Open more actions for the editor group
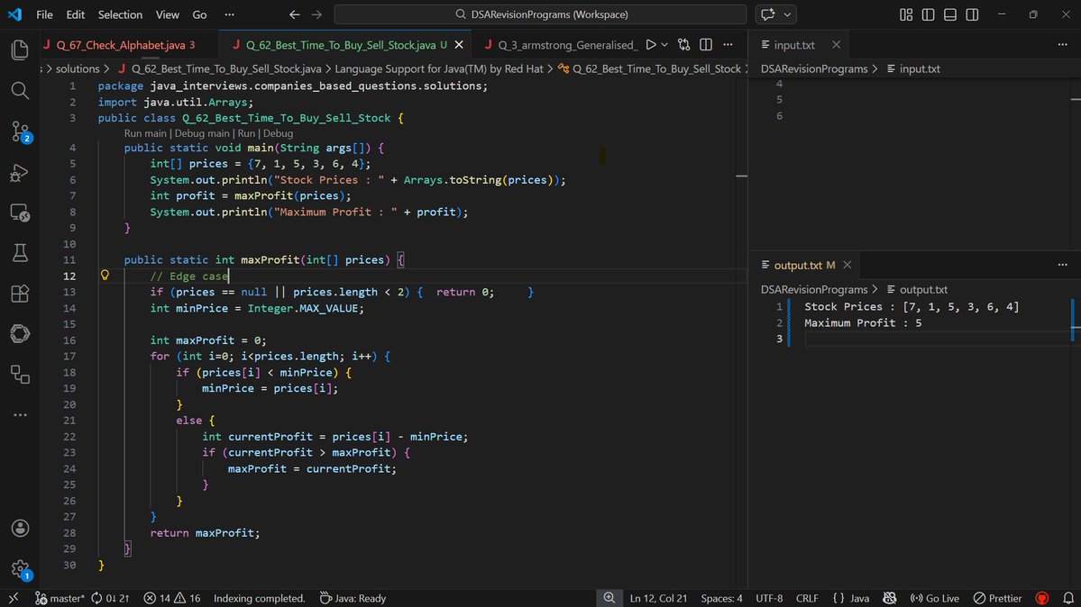 [x=728, y=45]
